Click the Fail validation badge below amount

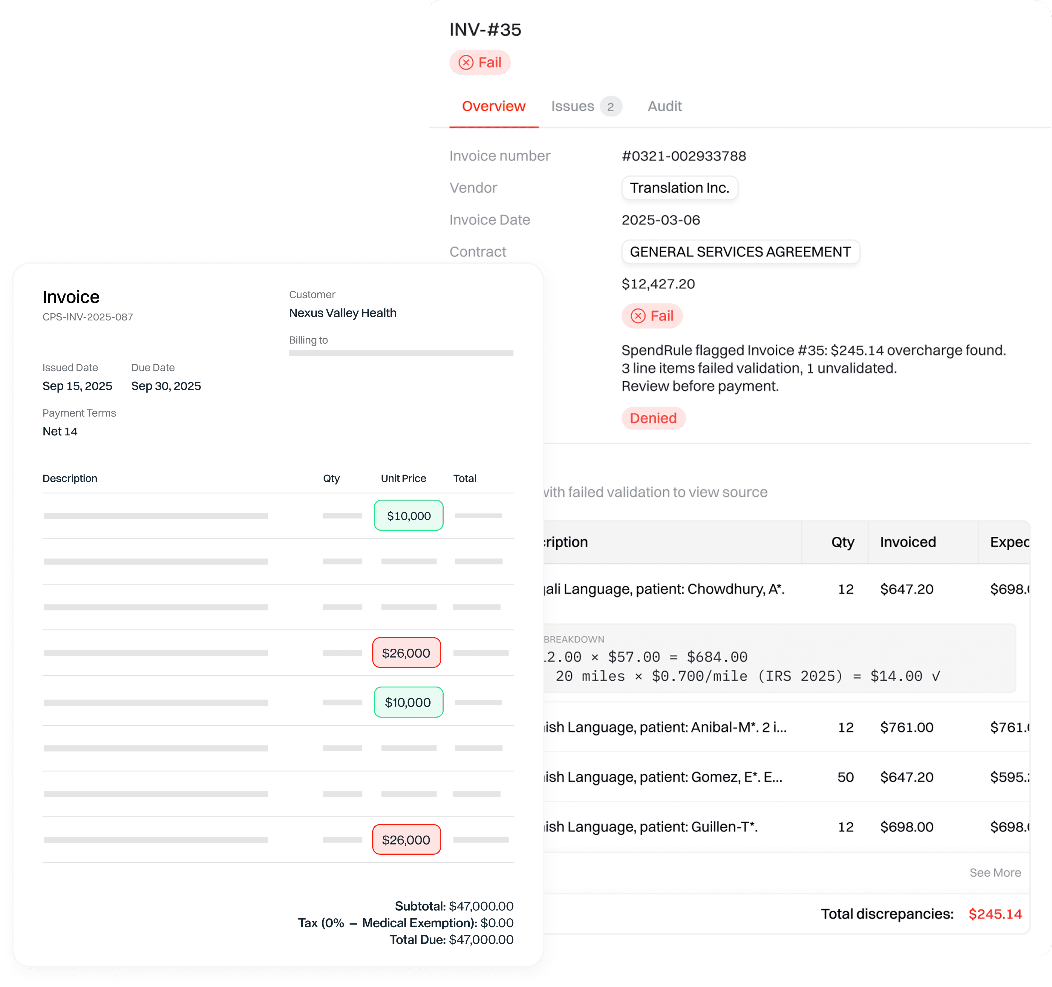[651, 316]
